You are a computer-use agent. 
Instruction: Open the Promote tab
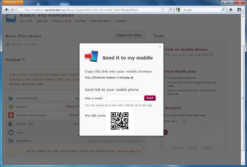80,21
